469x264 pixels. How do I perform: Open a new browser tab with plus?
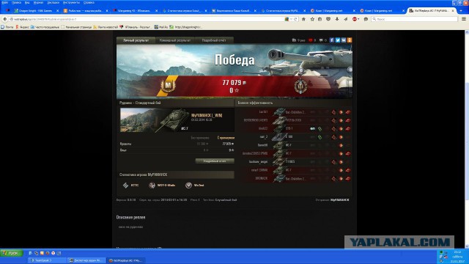click(461, 10)
